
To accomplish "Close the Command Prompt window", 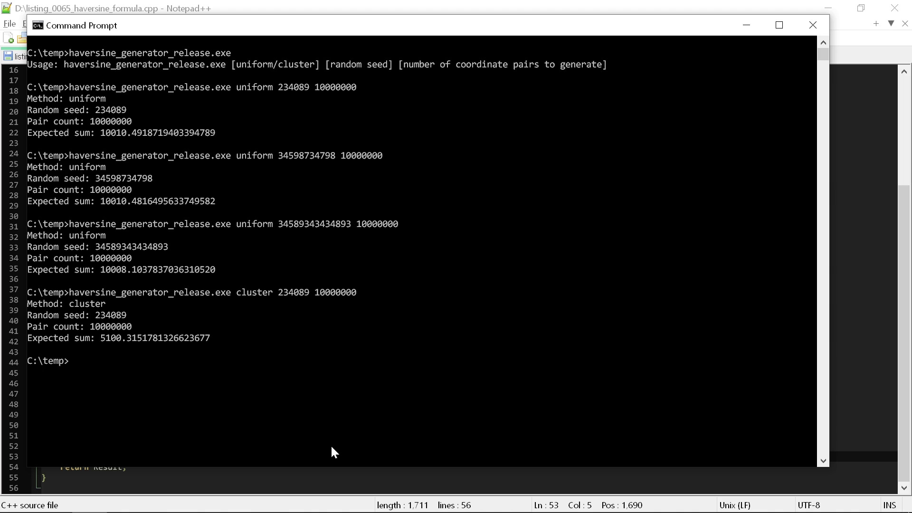I will point(813,25).
